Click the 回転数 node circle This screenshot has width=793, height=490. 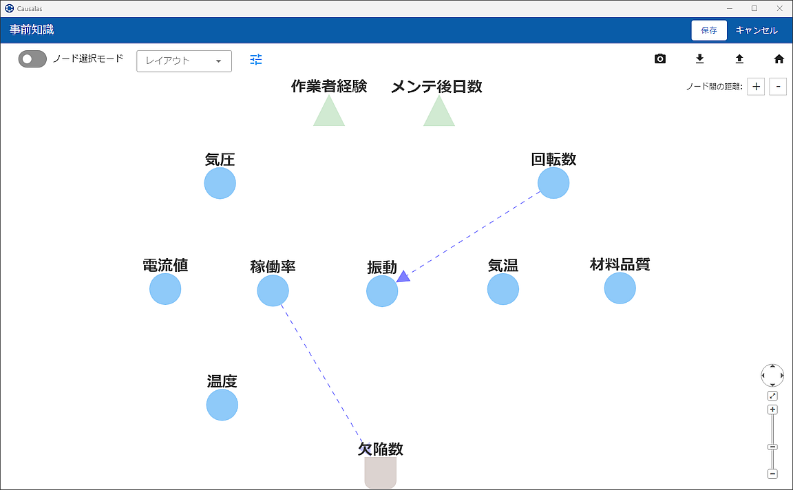[553, 183]
